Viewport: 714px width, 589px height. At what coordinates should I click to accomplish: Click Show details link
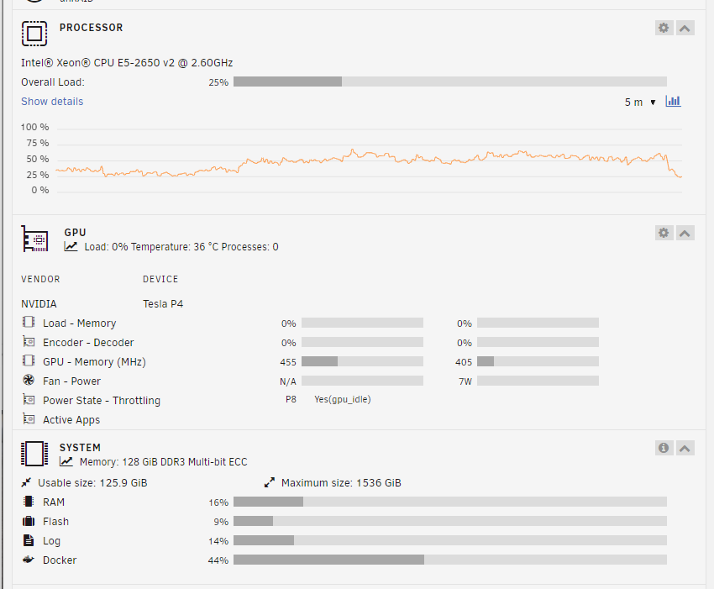point(52,102)
